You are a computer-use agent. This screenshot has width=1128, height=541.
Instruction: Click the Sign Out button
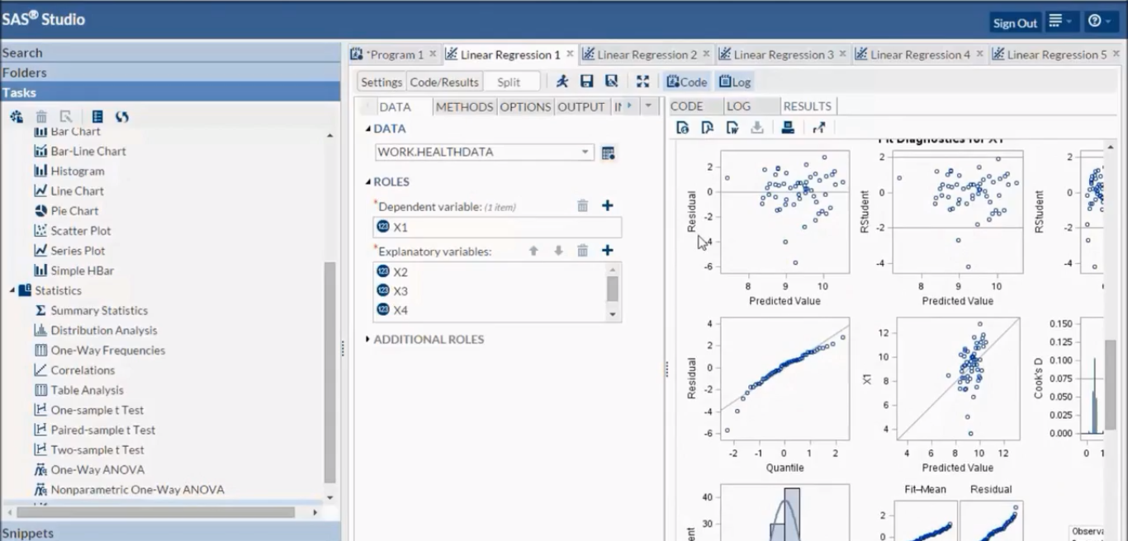click(x=1015, y=23)
